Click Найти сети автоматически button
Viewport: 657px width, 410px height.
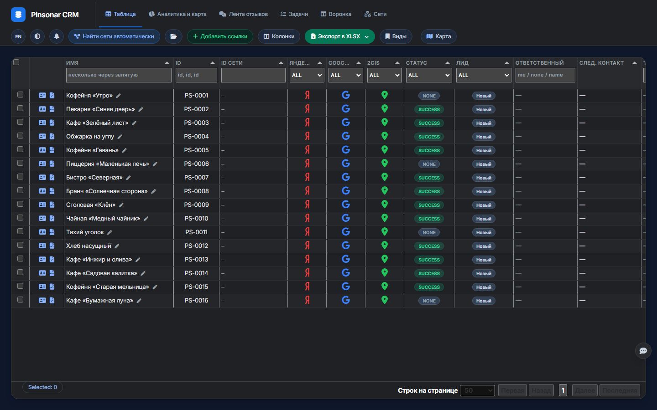coord(114,36)
